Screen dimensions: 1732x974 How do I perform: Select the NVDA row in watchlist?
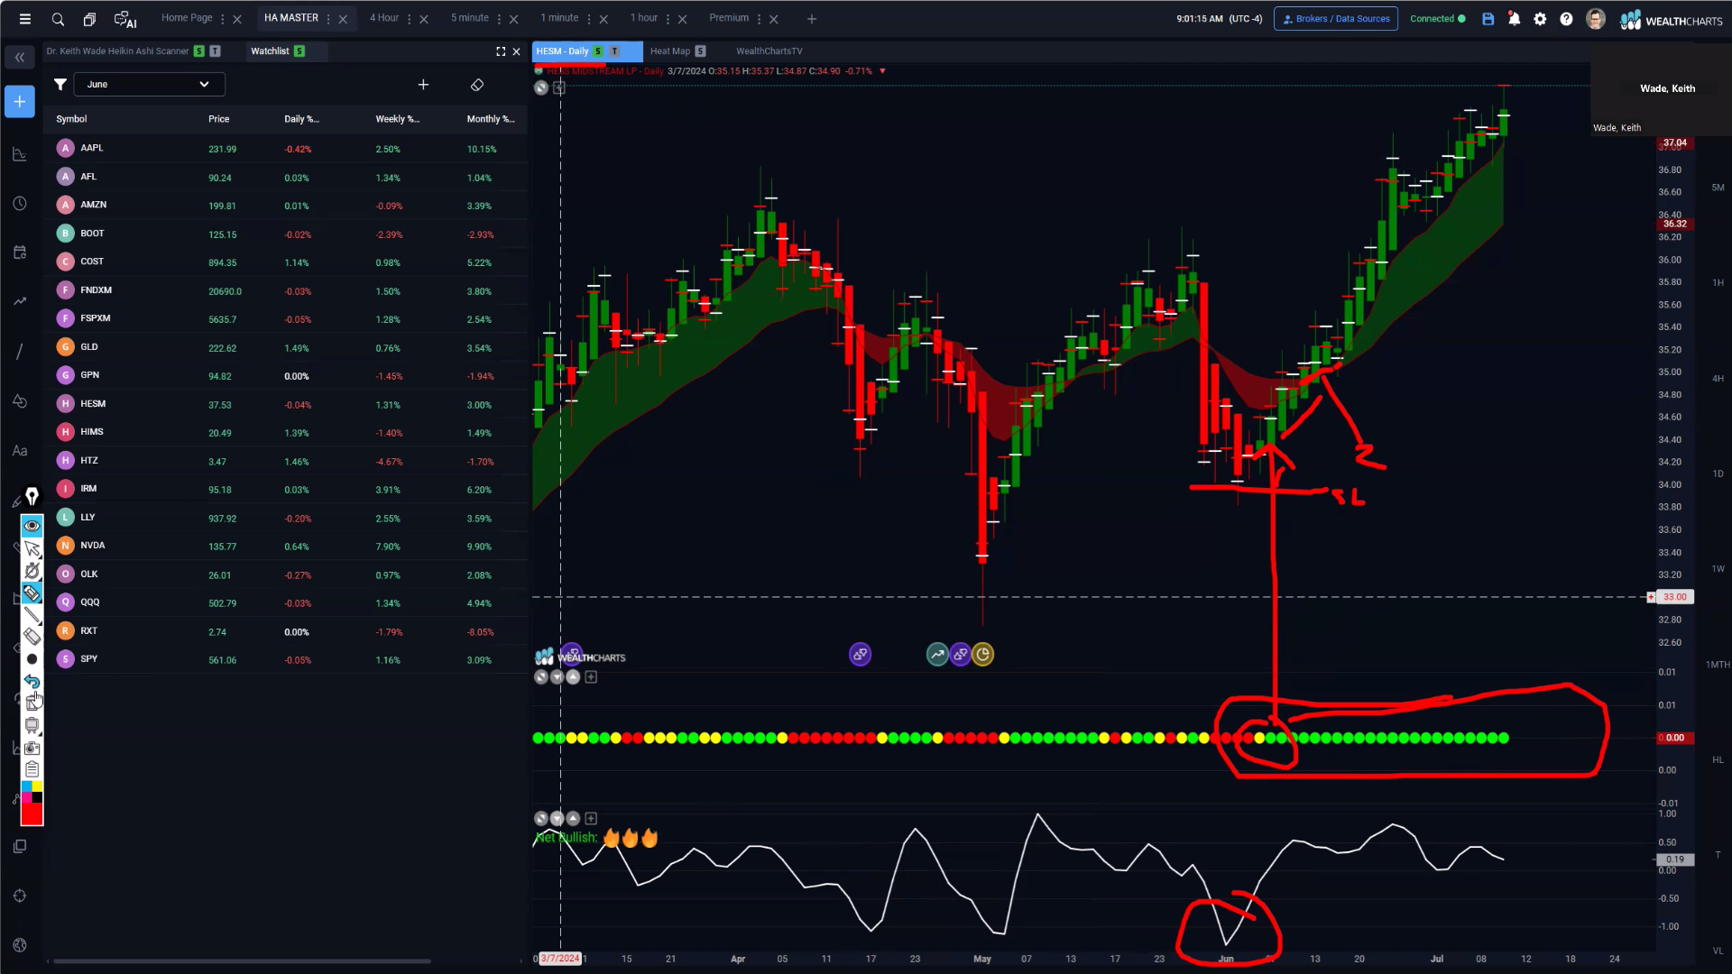(x=285, y=547)
